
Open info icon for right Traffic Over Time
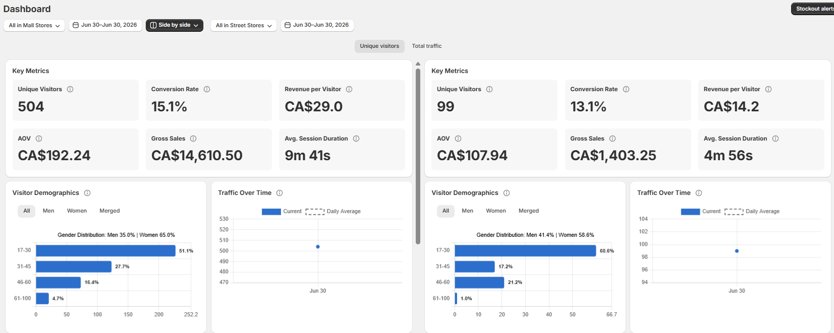point(699,193)
